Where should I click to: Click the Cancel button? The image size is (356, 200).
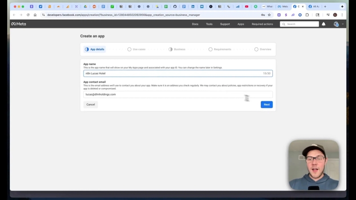coord(91,104)
